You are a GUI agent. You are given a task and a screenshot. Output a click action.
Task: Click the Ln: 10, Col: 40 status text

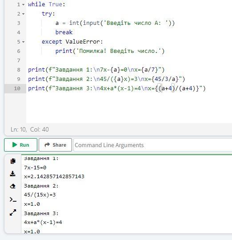click(30, 129)
